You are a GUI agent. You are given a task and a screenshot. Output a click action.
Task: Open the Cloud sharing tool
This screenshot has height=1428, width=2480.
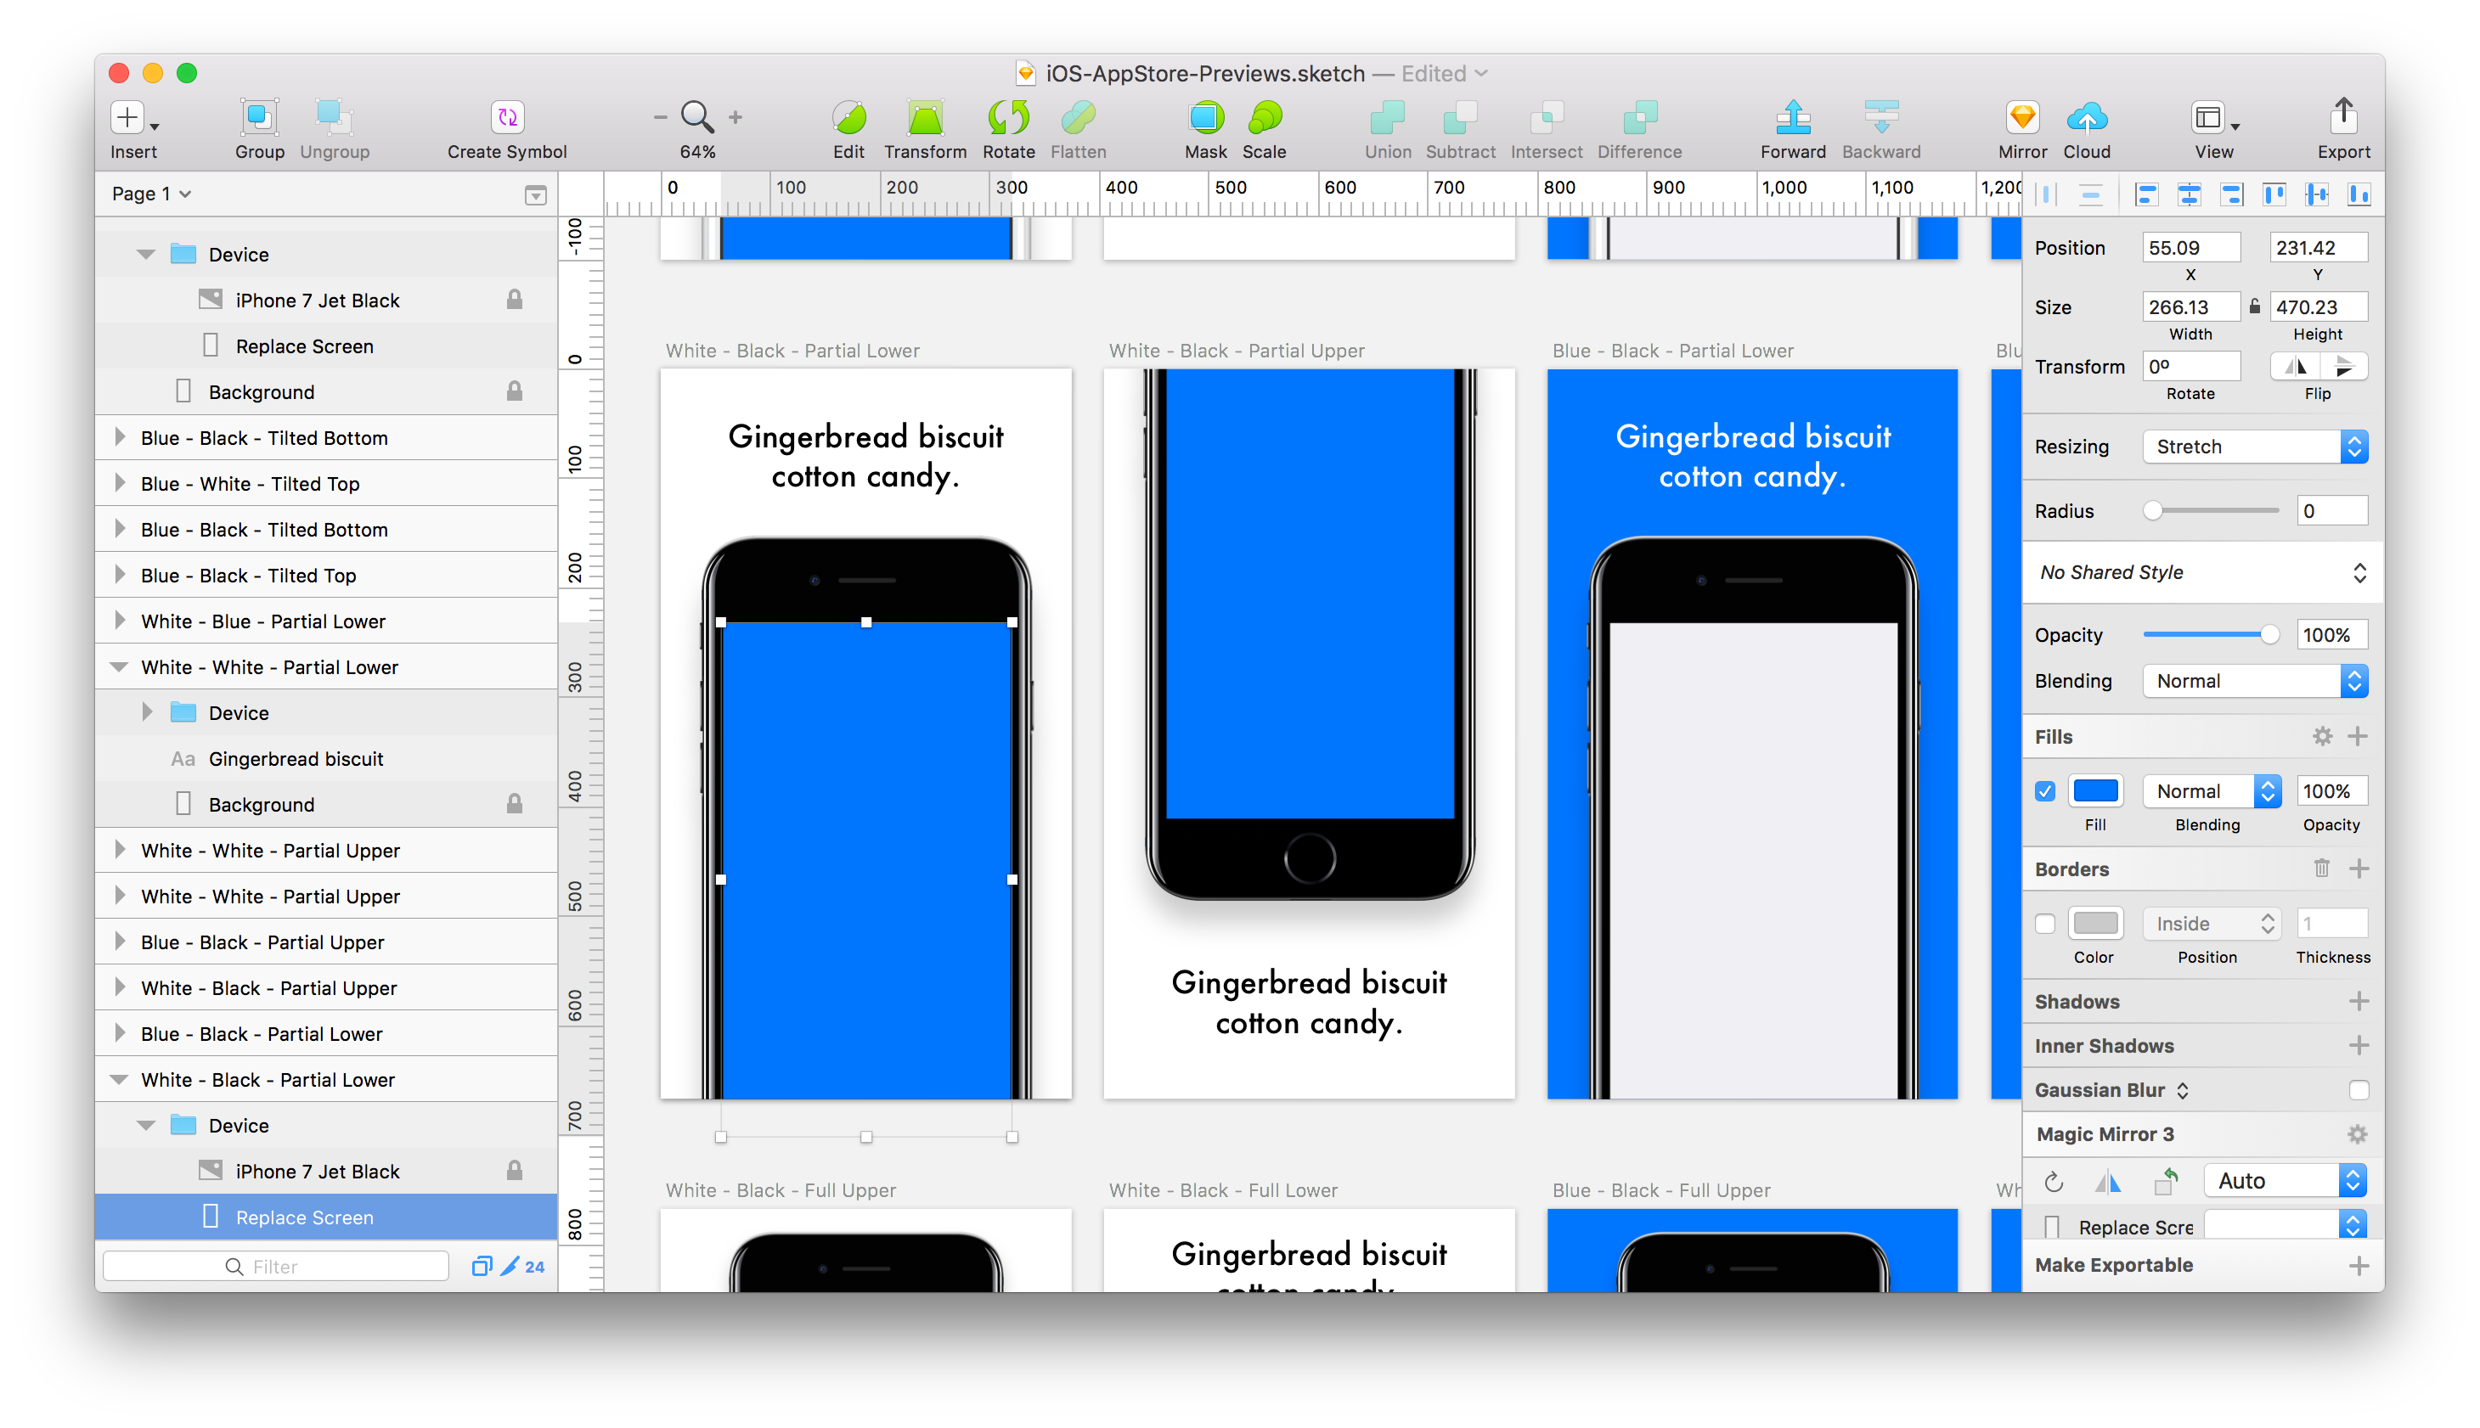2087,118
